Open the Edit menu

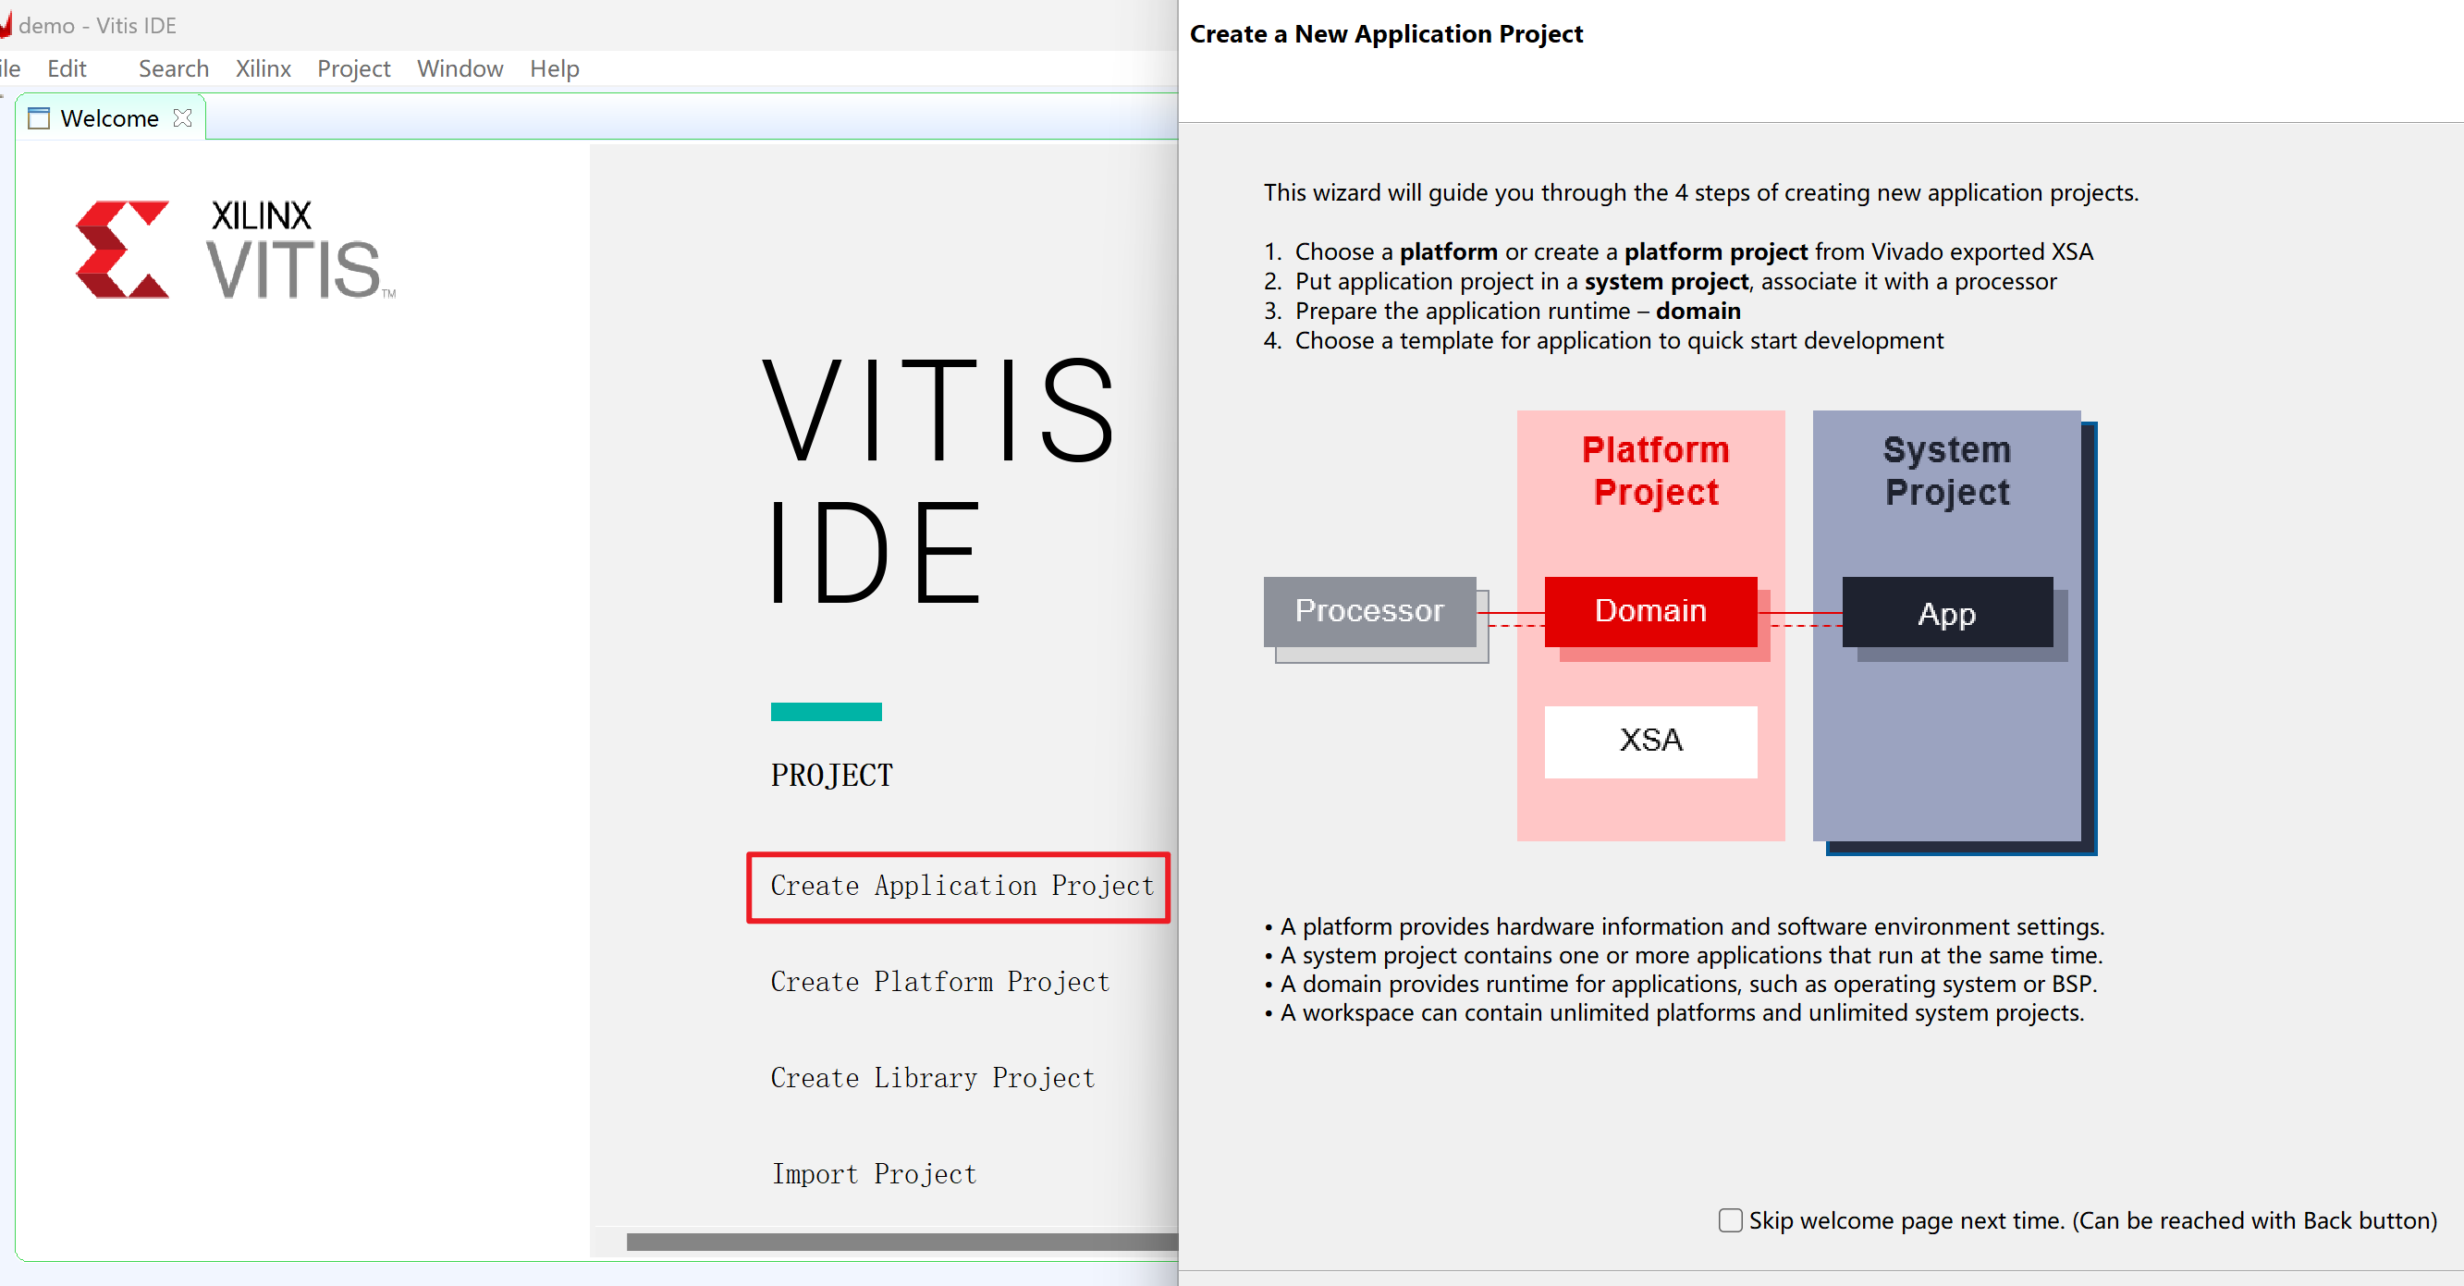click(x=67, y=68)
